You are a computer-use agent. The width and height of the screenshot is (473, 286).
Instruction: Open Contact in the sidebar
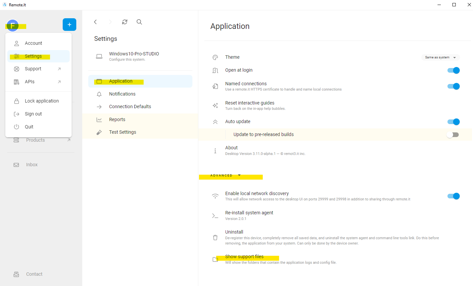pos(41,274)
